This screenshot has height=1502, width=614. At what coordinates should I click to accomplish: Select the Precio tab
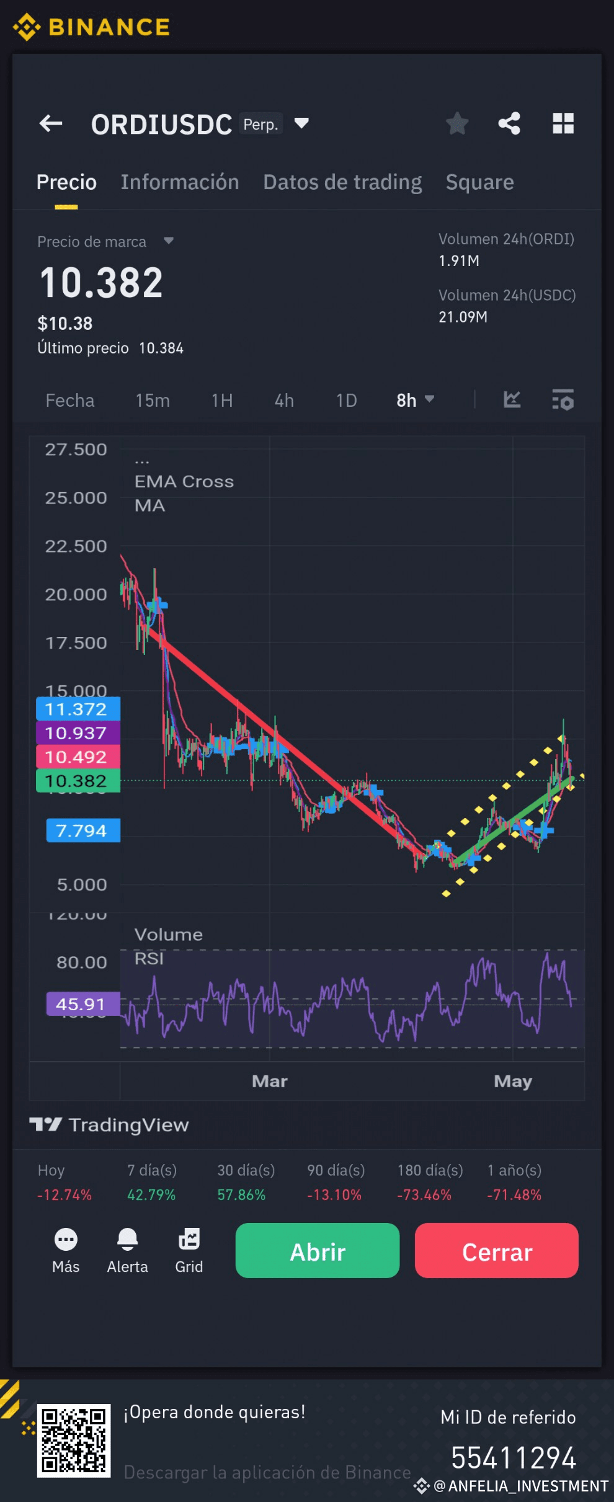point(66,182)
